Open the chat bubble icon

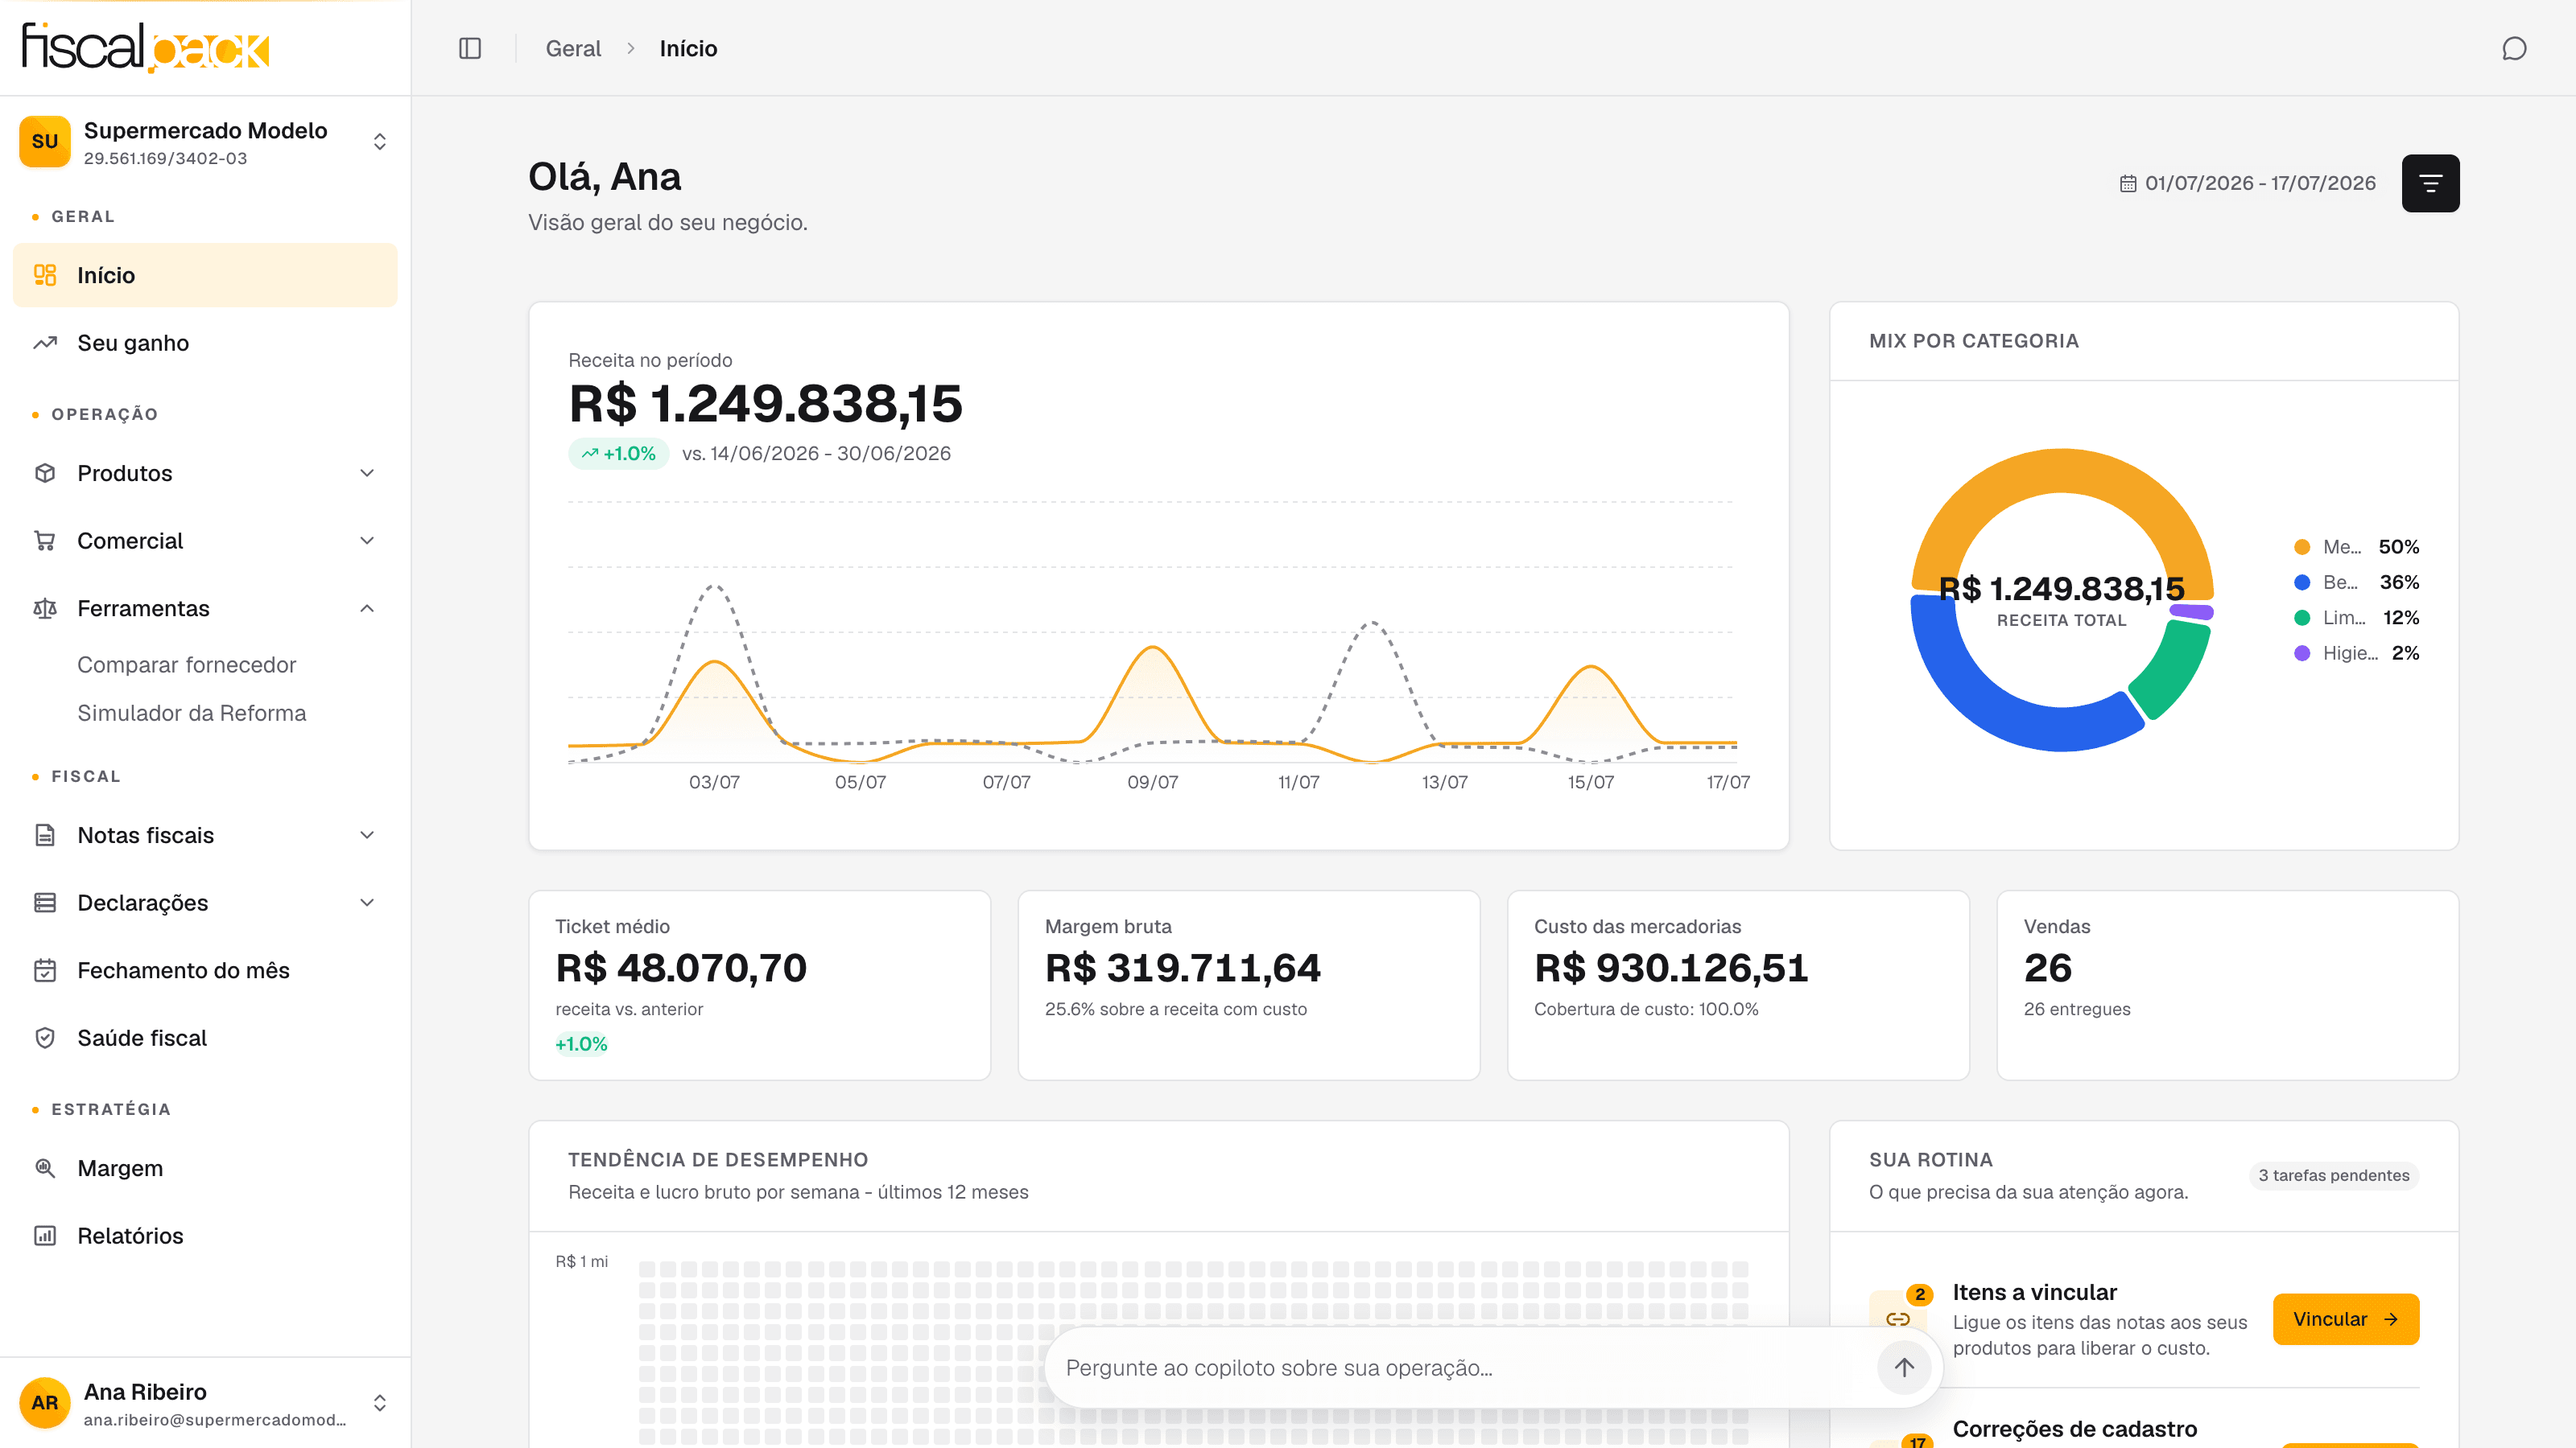pos(2514,48)
